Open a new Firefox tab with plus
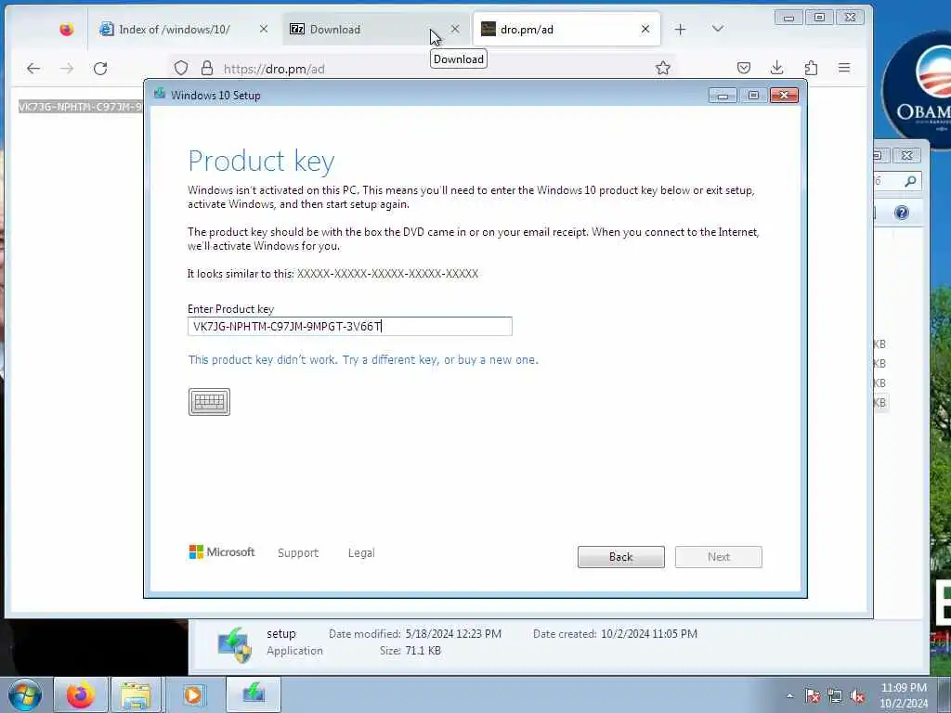951x713 pixels. coord(680,29)
